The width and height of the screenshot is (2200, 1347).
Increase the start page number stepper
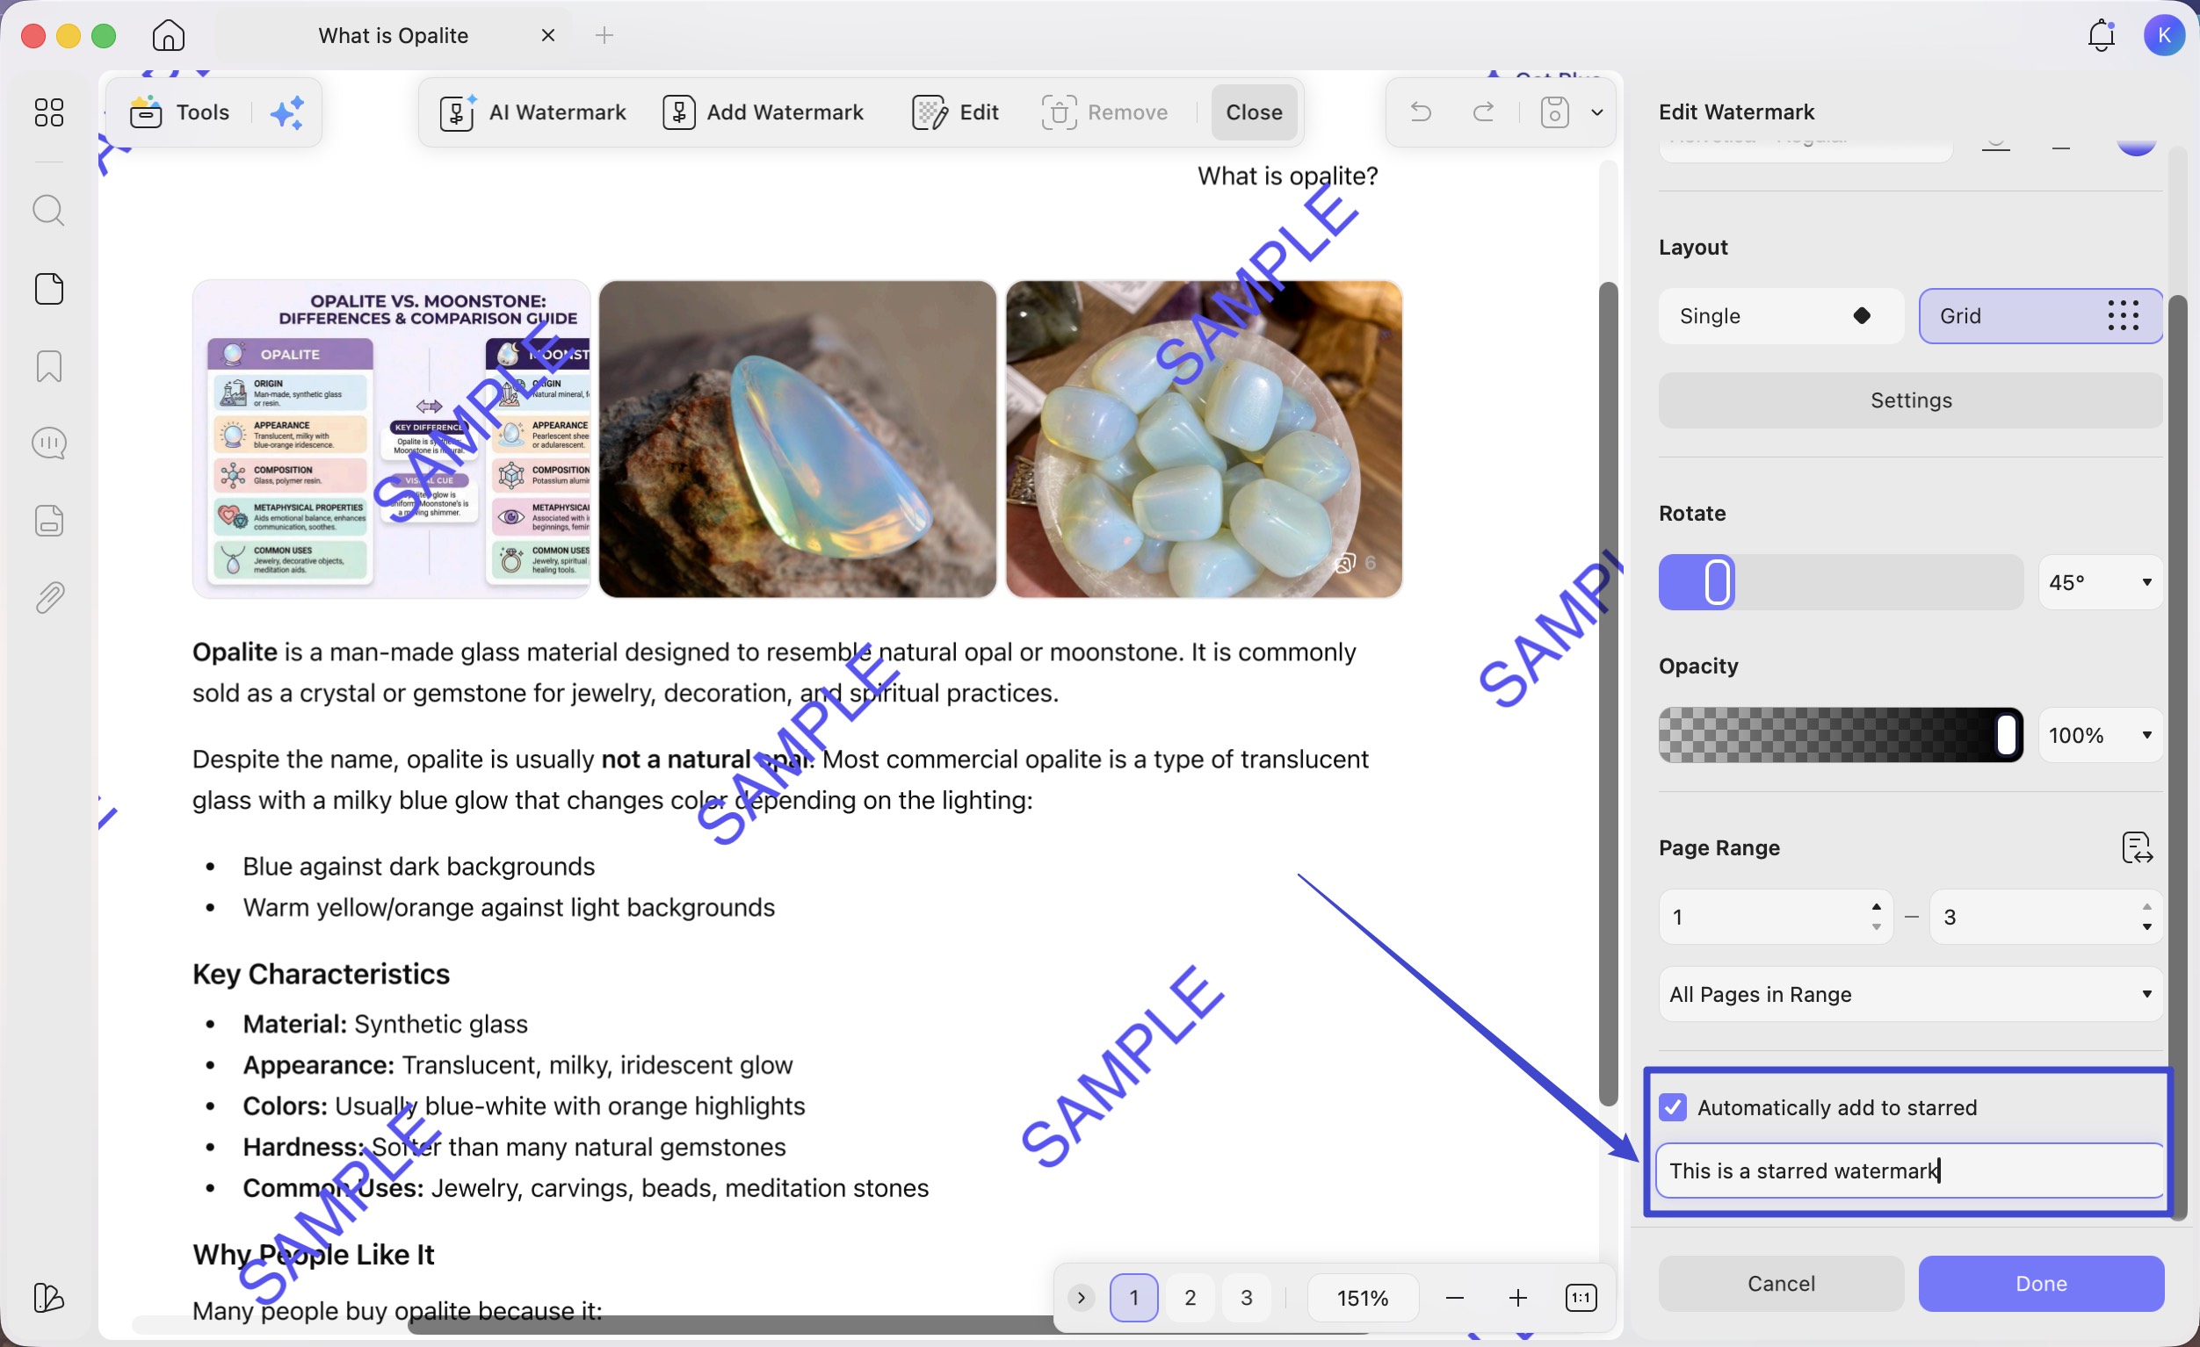pos(1877,907)
